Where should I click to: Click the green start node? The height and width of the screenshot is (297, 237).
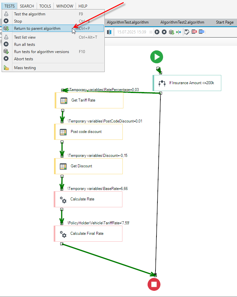point(156,57)
